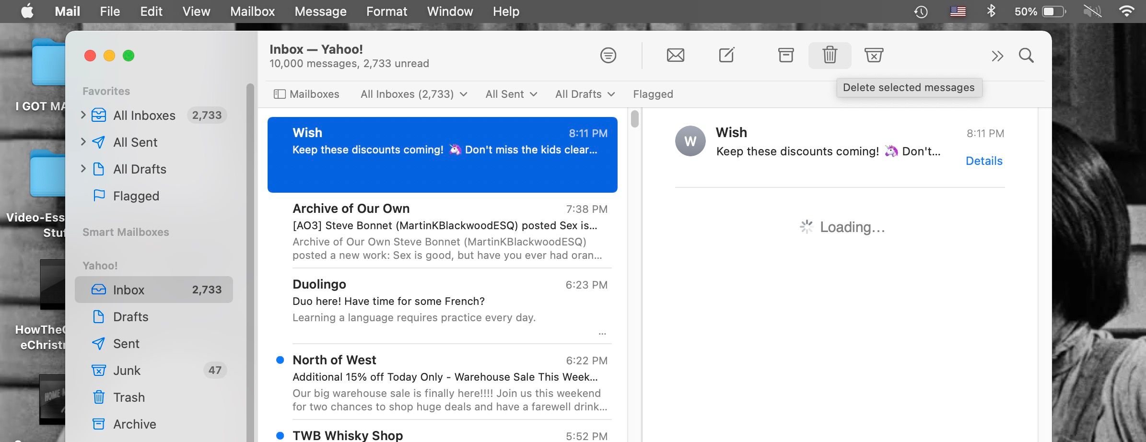Open the Duolingo email
Screen dimensions: 1146x442
coord(450,302)
